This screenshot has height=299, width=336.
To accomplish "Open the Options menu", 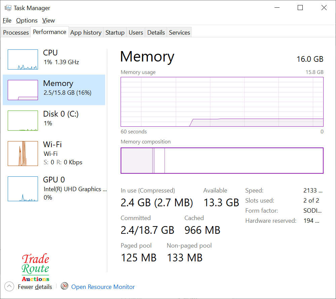I will (x=27, y=20).
